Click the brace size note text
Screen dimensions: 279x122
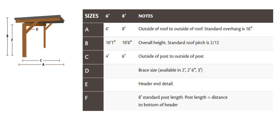tap(170, 70)
